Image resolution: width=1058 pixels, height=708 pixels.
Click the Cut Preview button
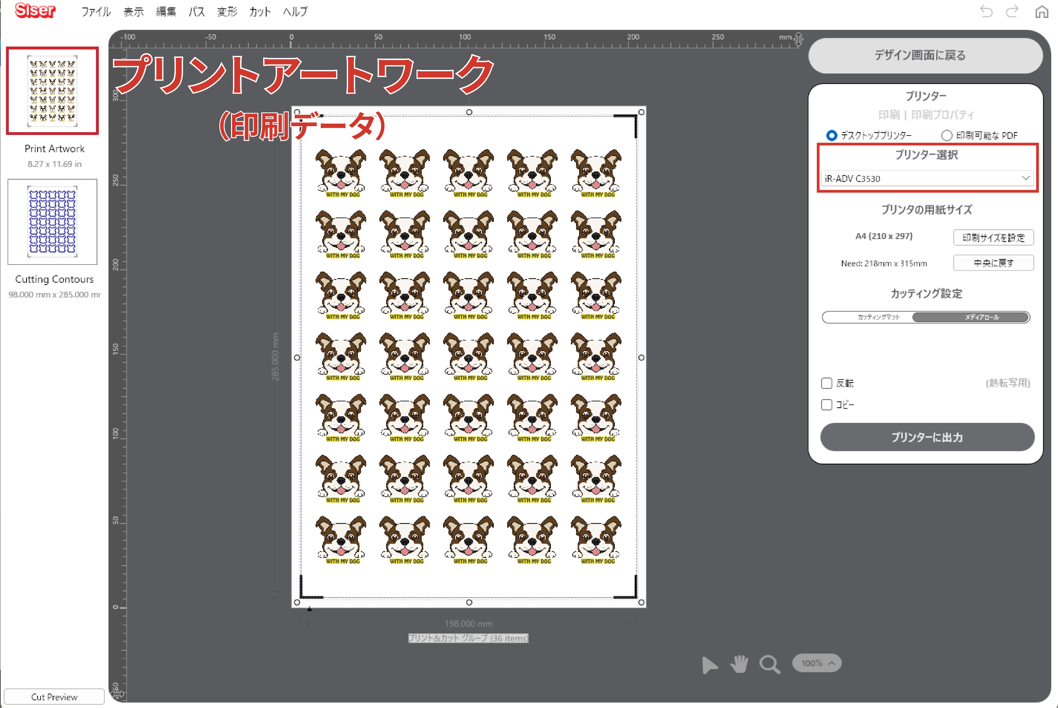[x=54, y=697]
